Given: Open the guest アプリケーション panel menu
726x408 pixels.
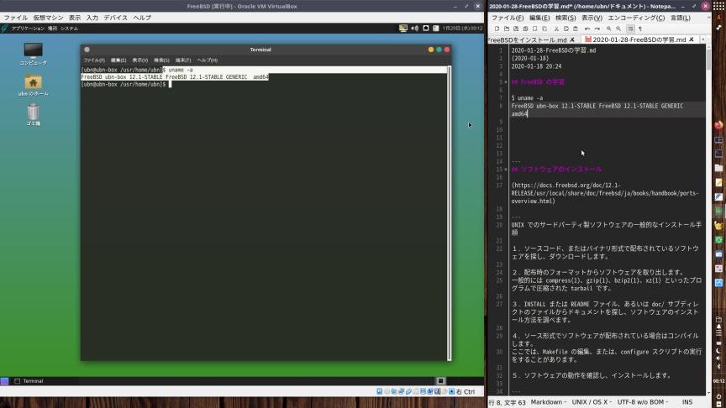Looking at the screenshot, I should click(28, 29).
